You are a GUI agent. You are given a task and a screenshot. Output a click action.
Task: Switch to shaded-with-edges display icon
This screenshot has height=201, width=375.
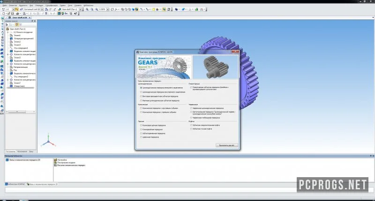(136, 9)
